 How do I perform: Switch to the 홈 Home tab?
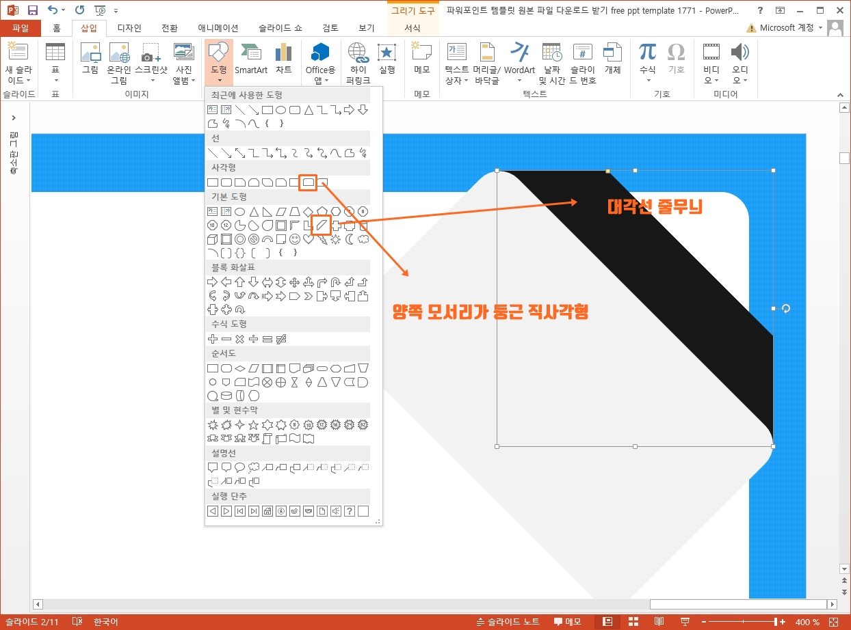[57, 28]
